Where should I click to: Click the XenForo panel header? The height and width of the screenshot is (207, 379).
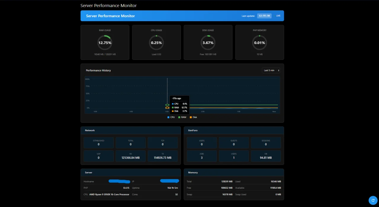tap(234, 130)
